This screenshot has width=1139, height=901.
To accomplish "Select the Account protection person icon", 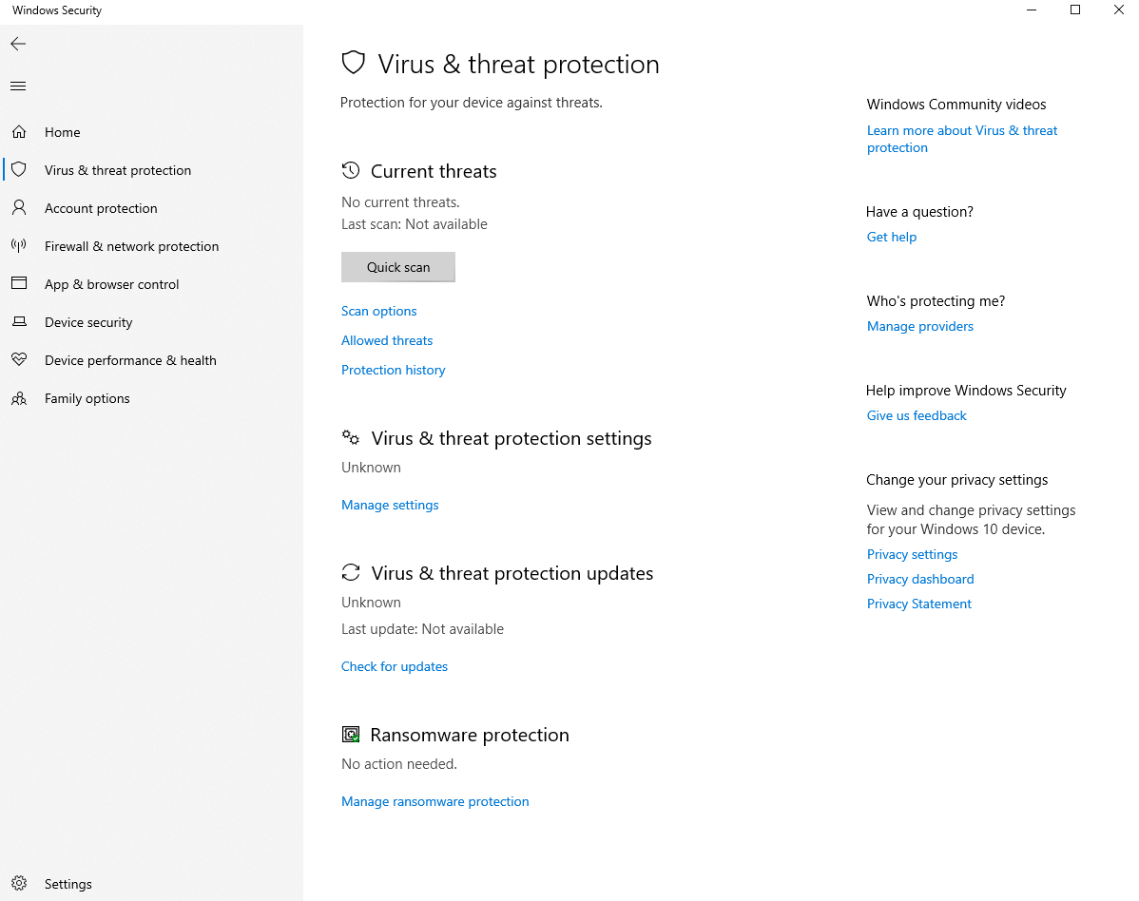I will (19, 208).
